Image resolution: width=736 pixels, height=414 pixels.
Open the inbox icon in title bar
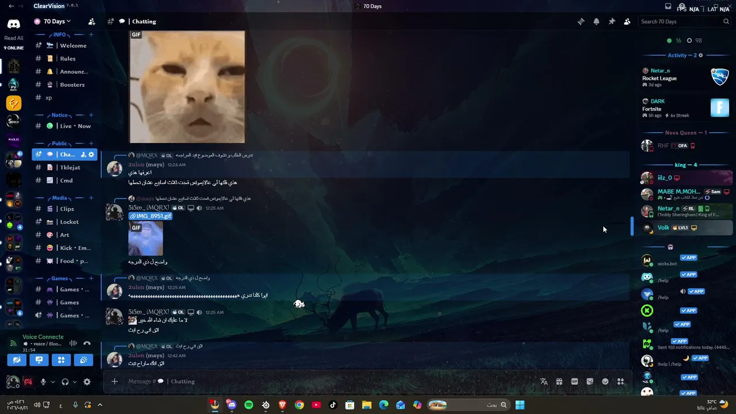[668, 6]
